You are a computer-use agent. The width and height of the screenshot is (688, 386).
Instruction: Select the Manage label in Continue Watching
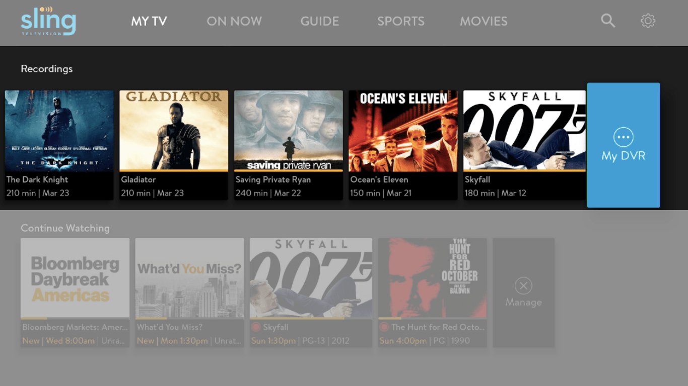tap(524, 302)
